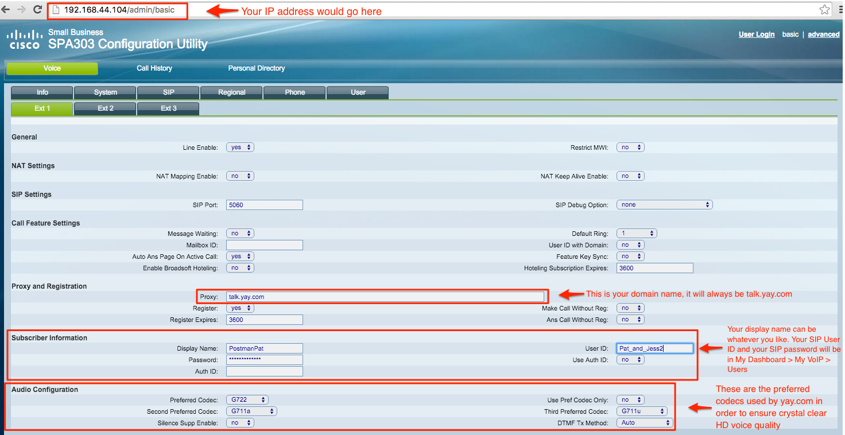Click the Cisco logo in the header

coord(24,40)
